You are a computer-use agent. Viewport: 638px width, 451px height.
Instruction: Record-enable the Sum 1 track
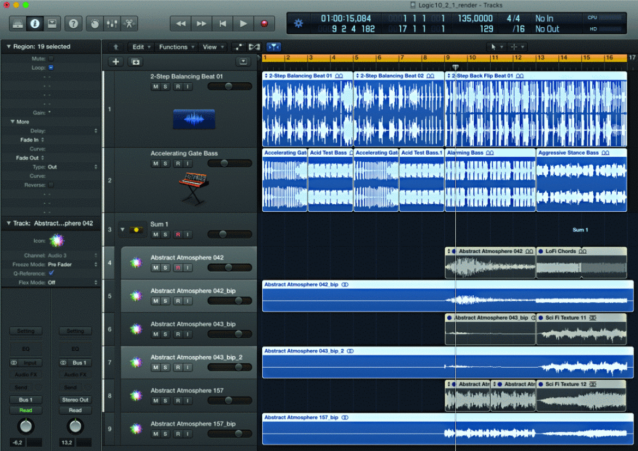coord(178,234)
